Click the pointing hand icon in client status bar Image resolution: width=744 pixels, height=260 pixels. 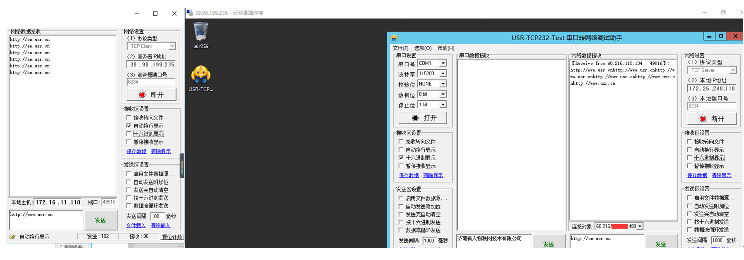point(13,237)
